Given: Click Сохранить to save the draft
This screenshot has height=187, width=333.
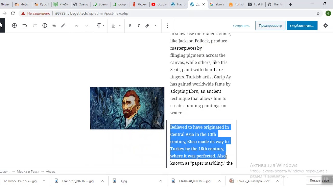Looking at the screenshot, I should point(241,26).
